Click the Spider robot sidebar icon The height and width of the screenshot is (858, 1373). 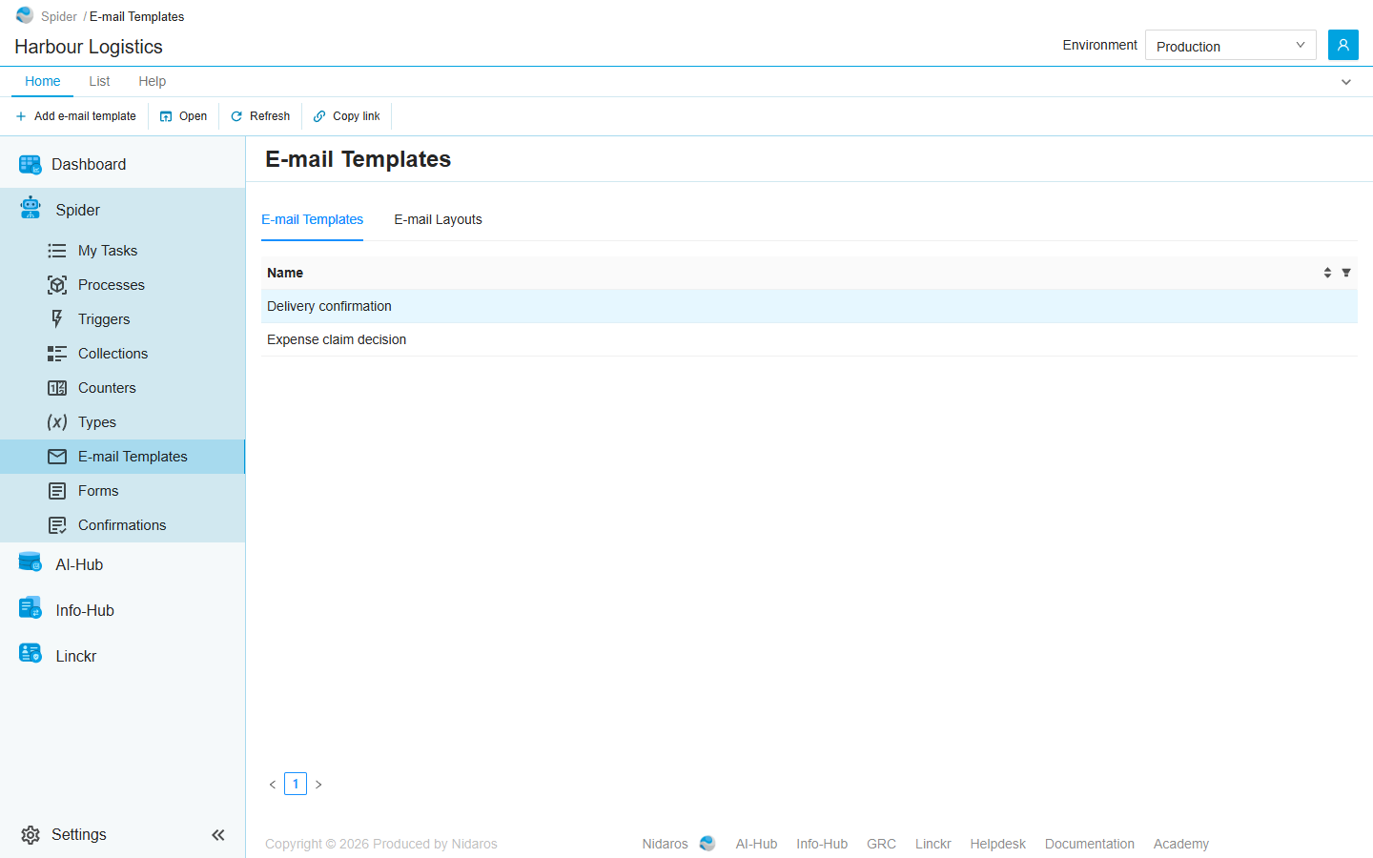coord(31,208)
